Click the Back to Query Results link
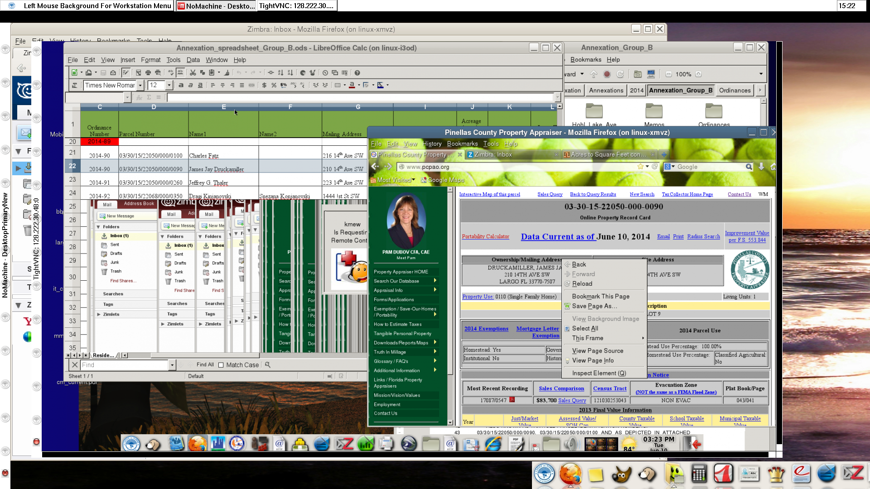The width and height of the screenshot is (870, 489). coord(593,194)
